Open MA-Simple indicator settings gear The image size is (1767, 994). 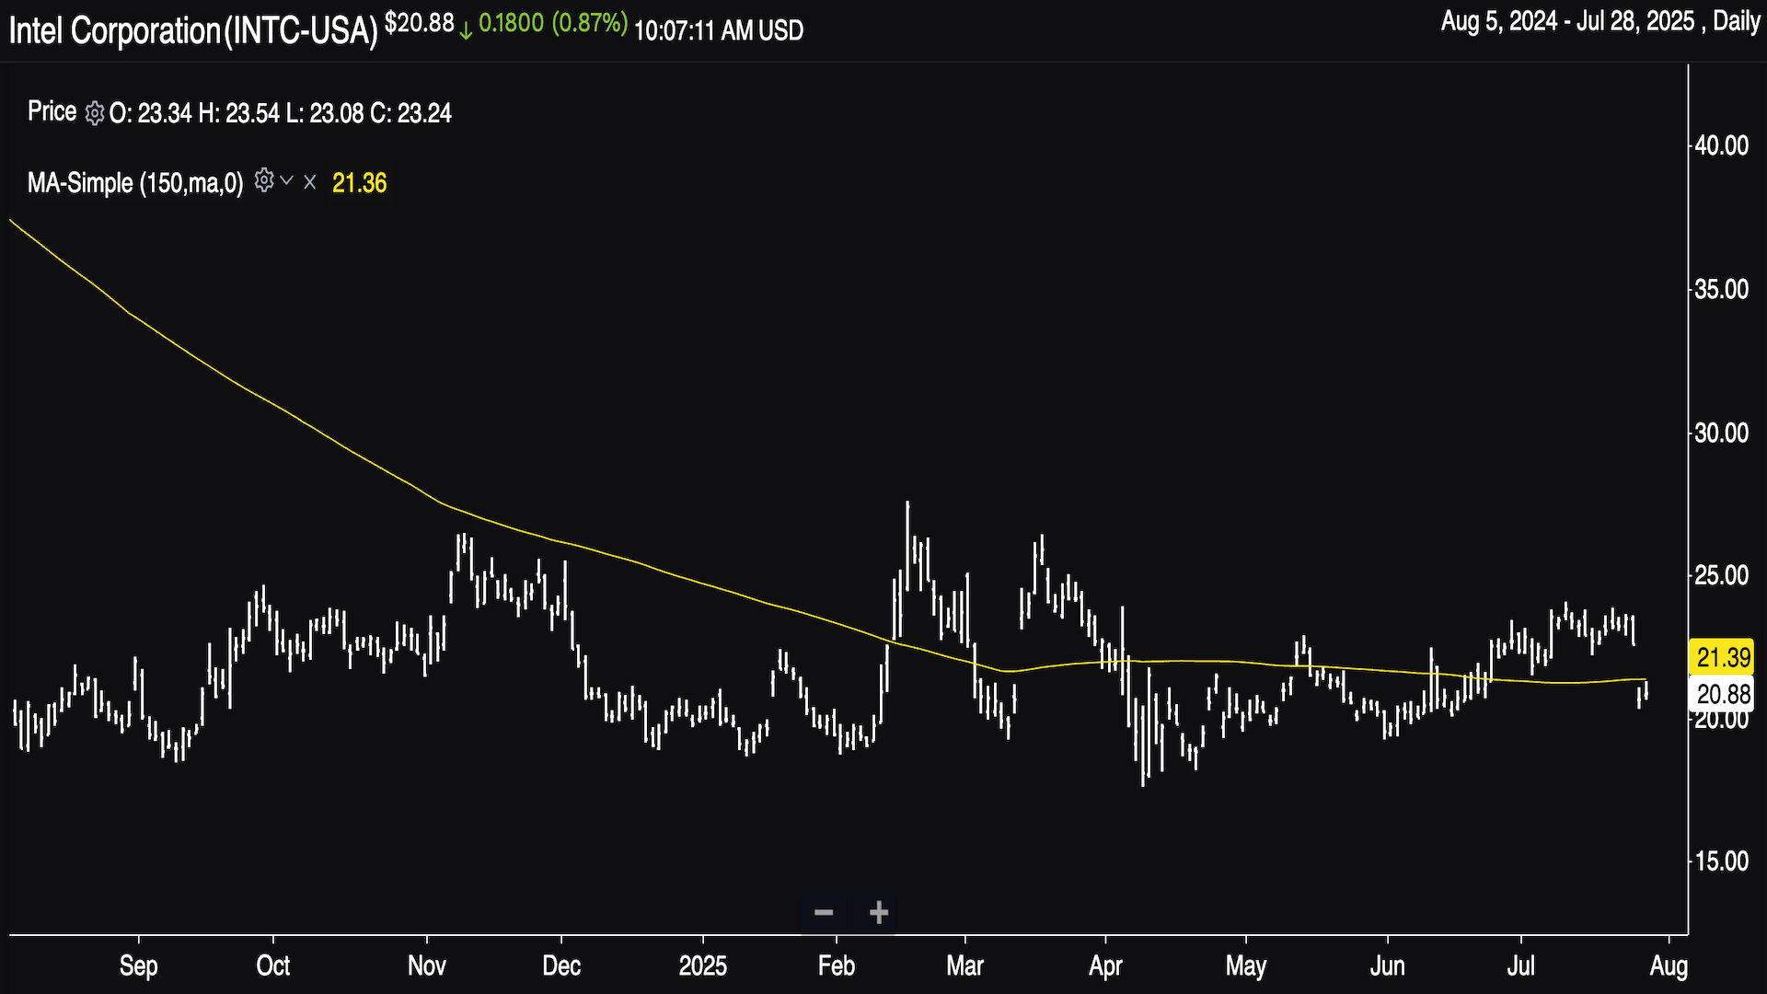[x=264, y=180]
